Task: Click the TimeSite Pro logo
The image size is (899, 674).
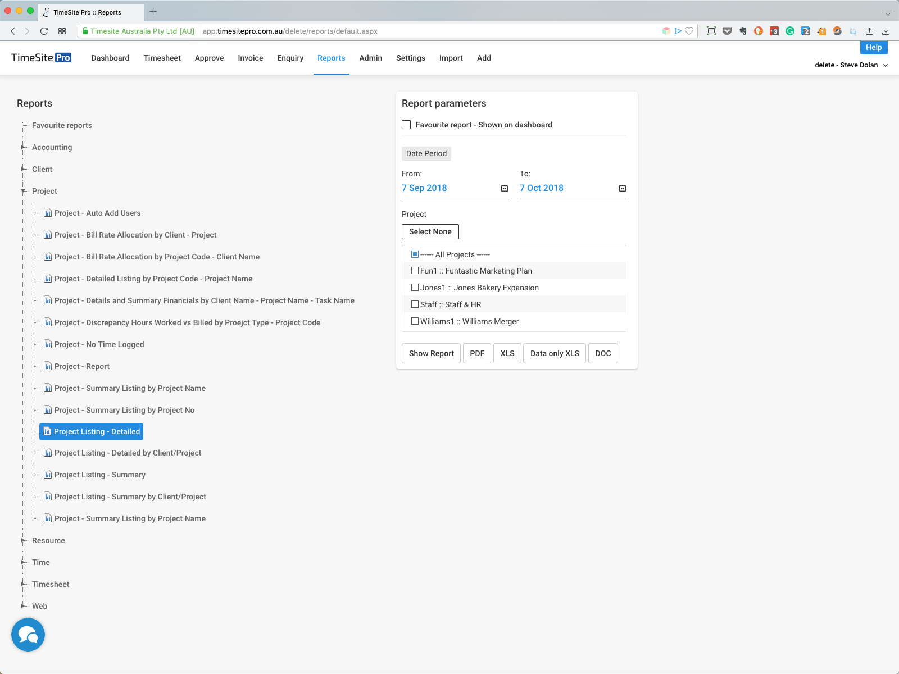Action: point(41,58)
